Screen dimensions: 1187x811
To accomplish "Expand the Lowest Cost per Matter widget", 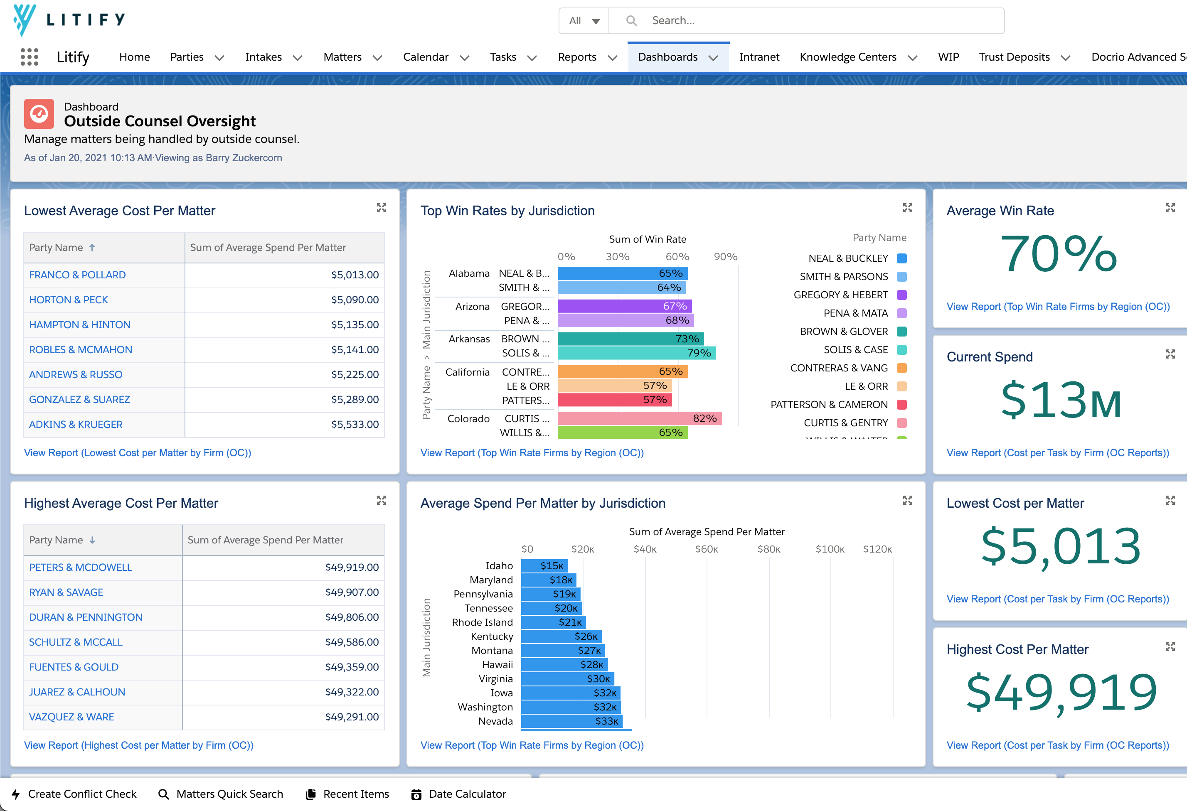I will (x=1170, y=500).
